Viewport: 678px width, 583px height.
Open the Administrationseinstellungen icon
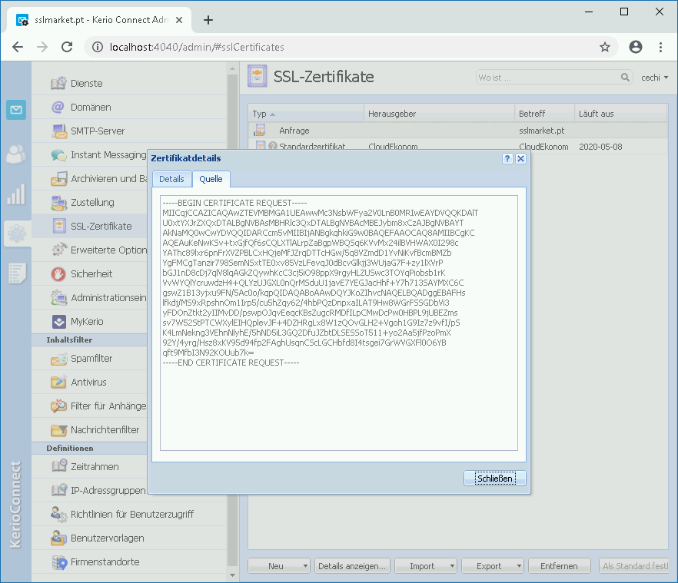[58, 297]
